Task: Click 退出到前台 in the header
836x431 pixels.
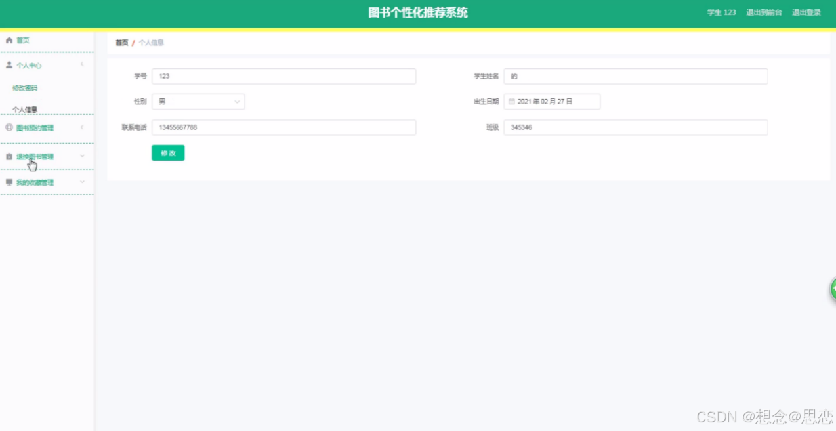Action: tap(764, 12)
